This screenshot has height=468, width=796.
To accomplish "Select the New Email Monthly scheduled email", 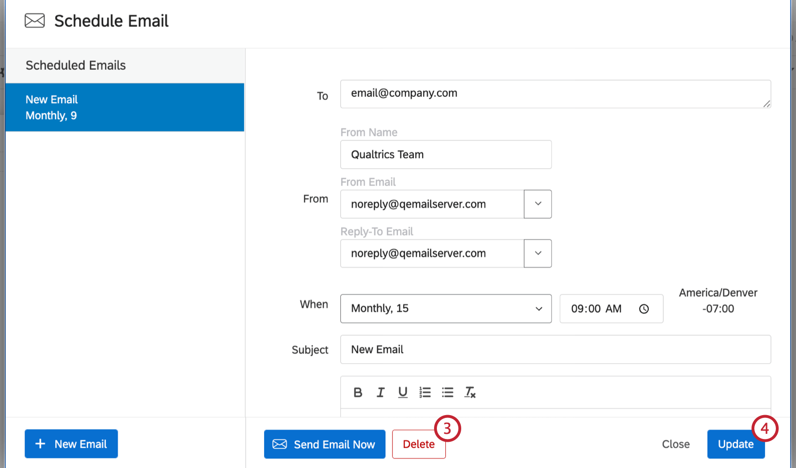I will click(x=125, y=107).
